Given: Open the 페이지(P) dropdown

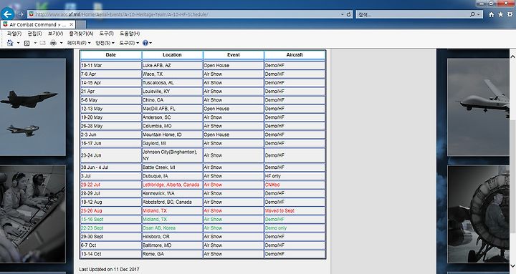Looking at the screenshot, I should (79, 43).
